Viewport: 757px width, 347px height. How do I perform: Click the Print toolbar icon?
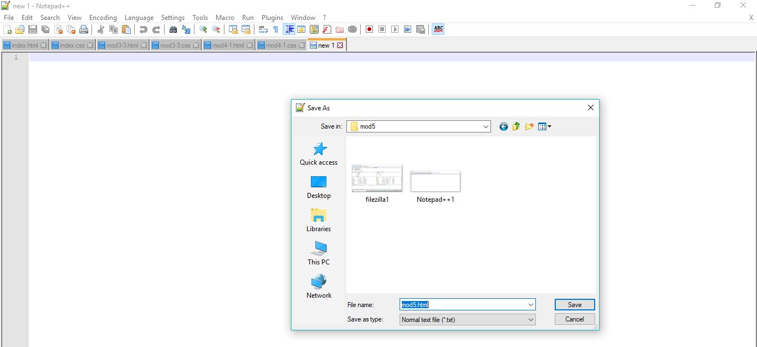point(84,29)
